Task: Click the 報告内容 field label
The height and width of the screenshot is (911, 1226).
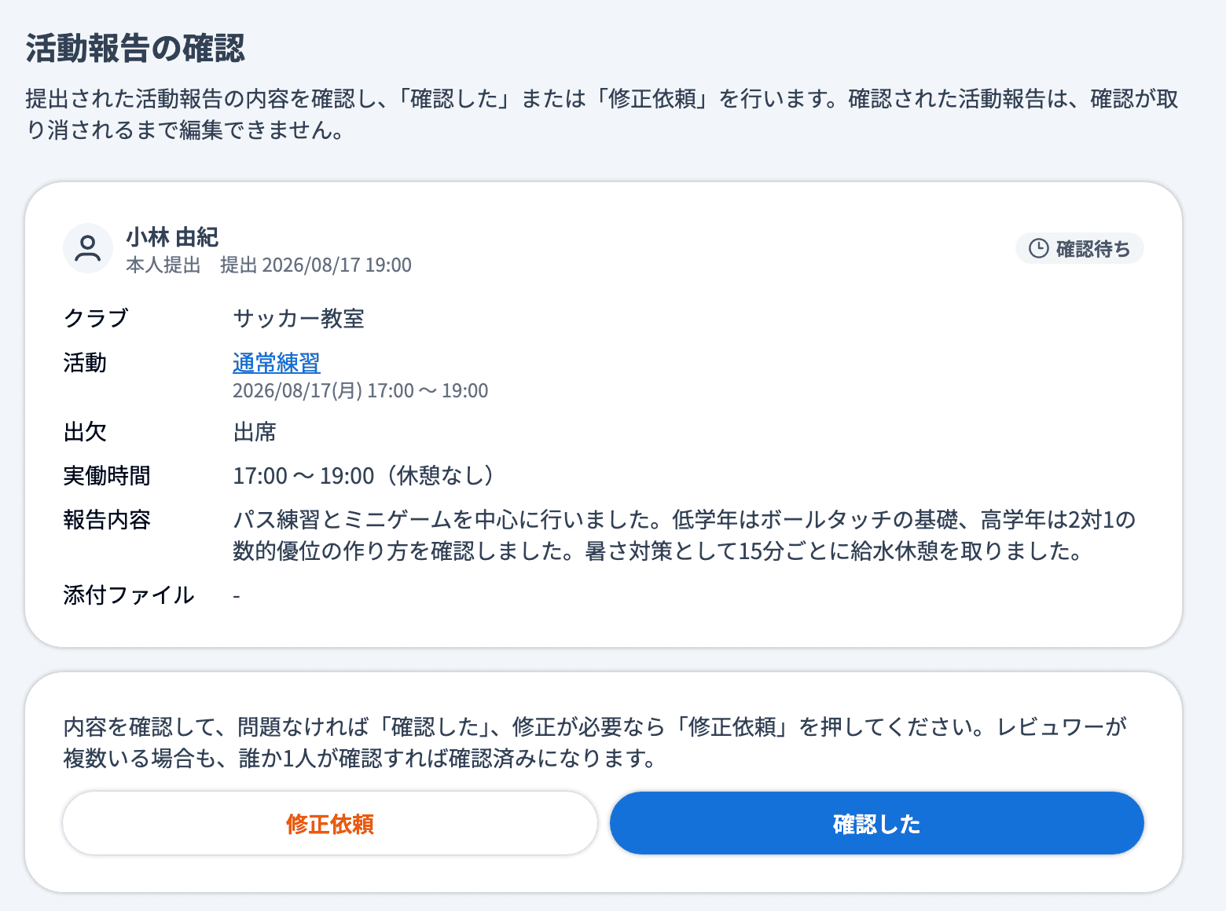Action: click(x=107, y=520)
